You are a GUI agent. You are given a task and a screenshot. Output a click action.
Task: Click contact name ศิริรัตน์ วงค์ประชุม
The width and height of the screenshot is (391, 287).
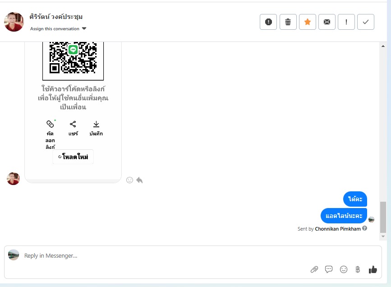coord(56,17)
